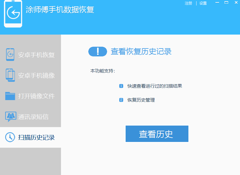The height and width of the screenshot is (175, 240).
Task: Go to the 通讯录短信 section
Action: point(33,117)
